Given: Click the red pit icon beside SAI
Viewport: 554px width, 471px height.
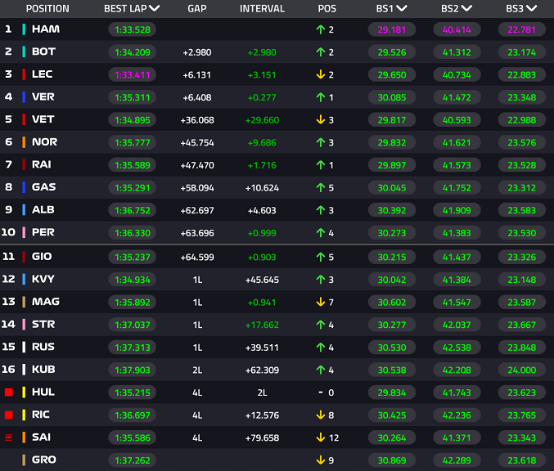Looking at the screenshot, I should click(9, 437).
